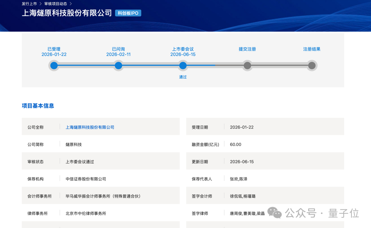Click the 科创板IPO badge beside the title

[128, 13]
